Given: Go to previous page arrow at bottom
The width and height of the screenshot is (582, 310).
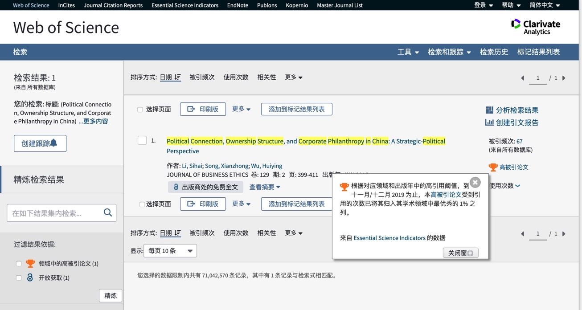Looking at the screenshot, I should [x=523, y=234].
